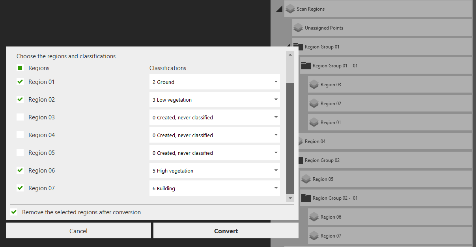Collapse the Region Group 01 tree node
This screenshot has width=476, height=247.
[288, 45]
